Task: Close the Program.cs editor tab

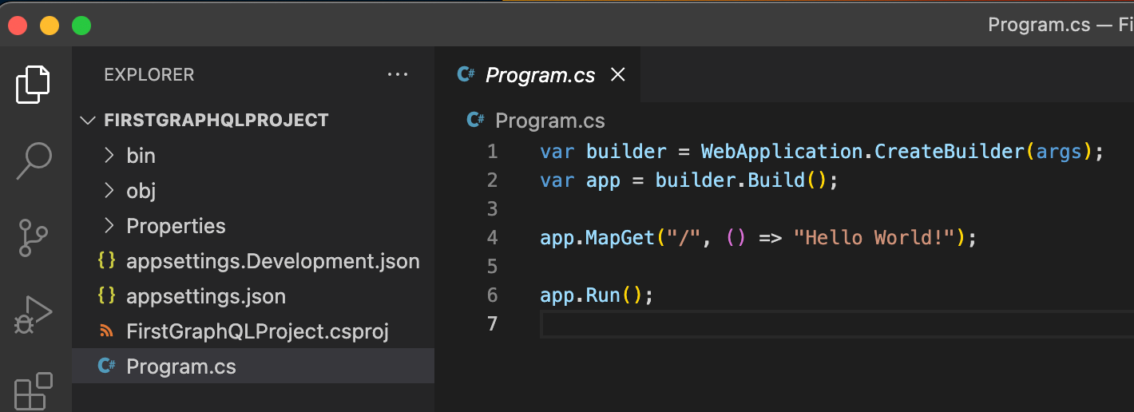Action: point(617,75)
